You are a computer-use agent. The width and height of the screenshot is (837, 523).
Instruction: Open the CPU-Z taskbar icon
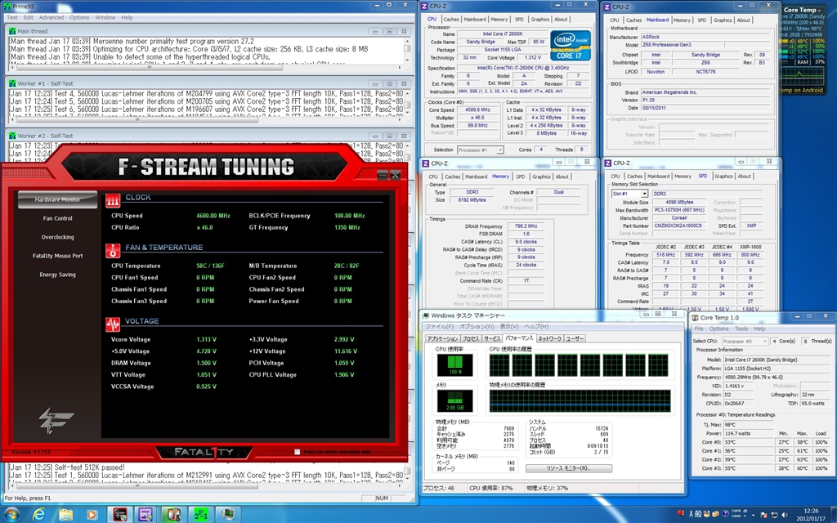[145, 514]
